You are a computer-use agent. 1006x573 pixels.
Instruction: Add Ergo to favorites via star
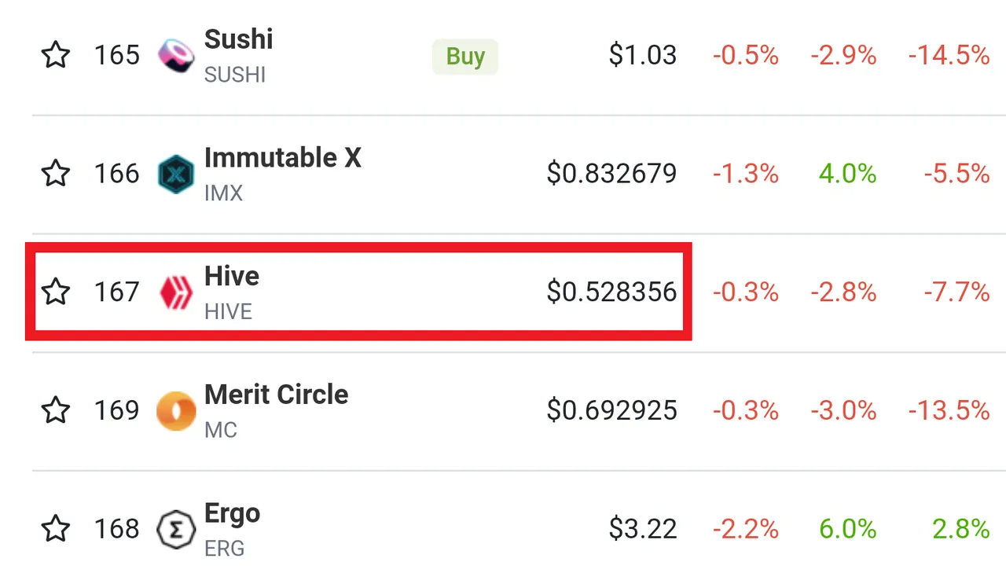[x=56, y=529]
